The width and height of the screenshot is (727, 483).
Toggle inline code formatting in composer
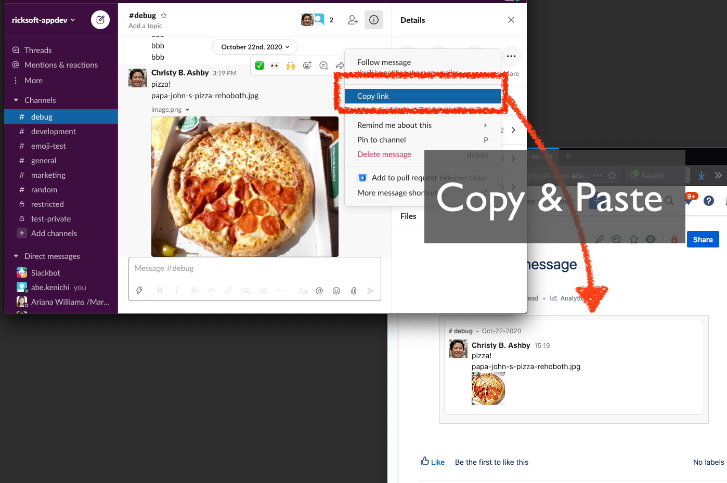click(x=211, y=291)
